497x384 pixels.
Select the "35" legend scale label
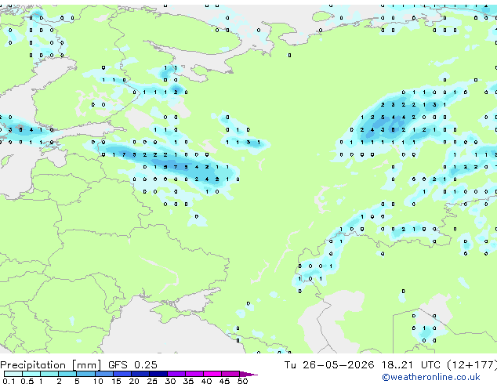coord(188,381)
